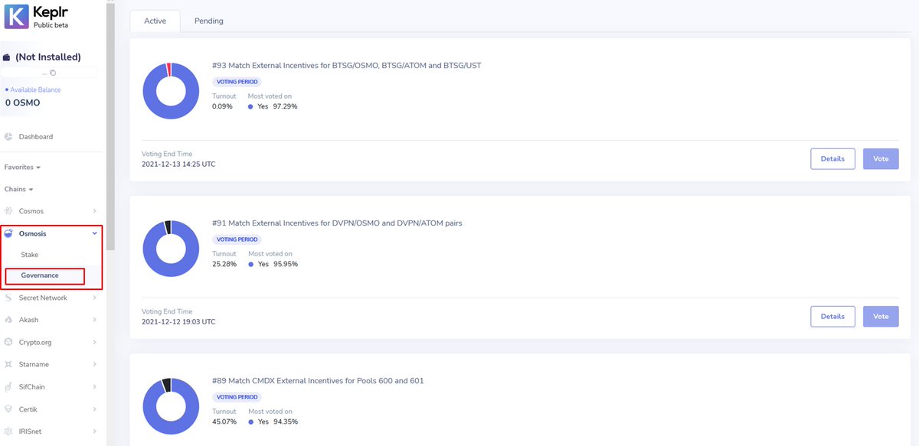Image resolution: width=919 pixels, height=446 pixels.
Task: Open proposal #93 BTSG incentives title
Action: (346, 66)
